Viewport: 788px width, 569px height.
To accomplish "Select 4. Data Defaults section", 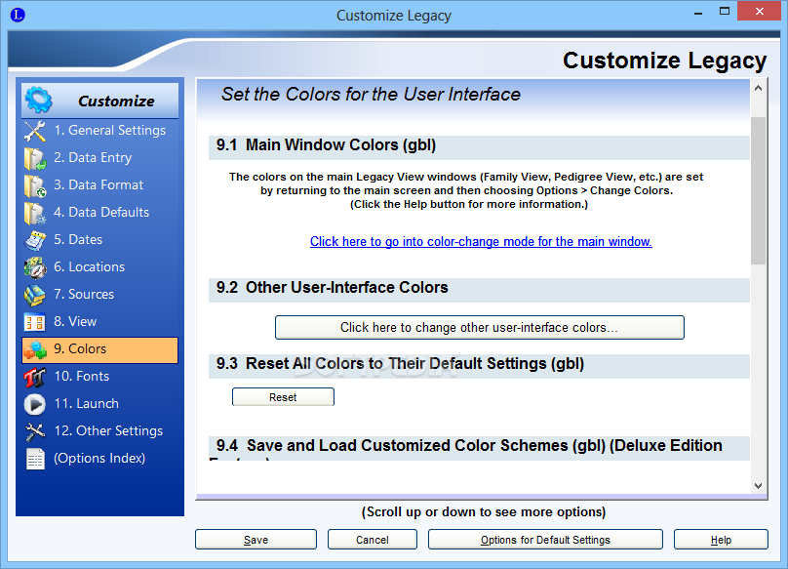I will coord(99,213).
